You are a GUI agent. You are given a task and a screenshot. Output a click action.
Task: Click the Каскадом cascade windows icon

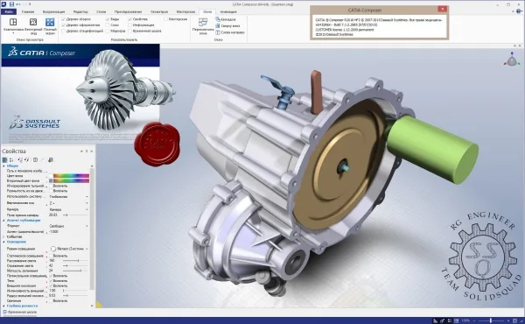[x=218, y=19]
